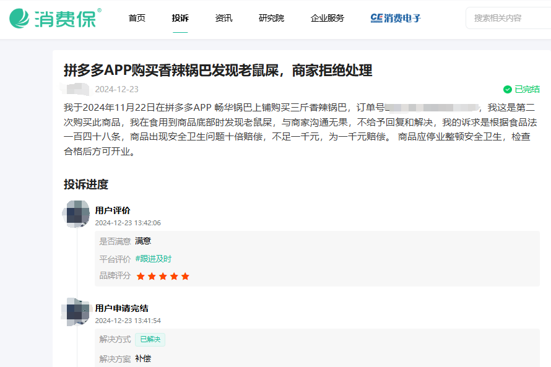The width and height of the screenshot is (551, 367).
Task: Click the green 已完结 check icon
Action: coord(507,90)
